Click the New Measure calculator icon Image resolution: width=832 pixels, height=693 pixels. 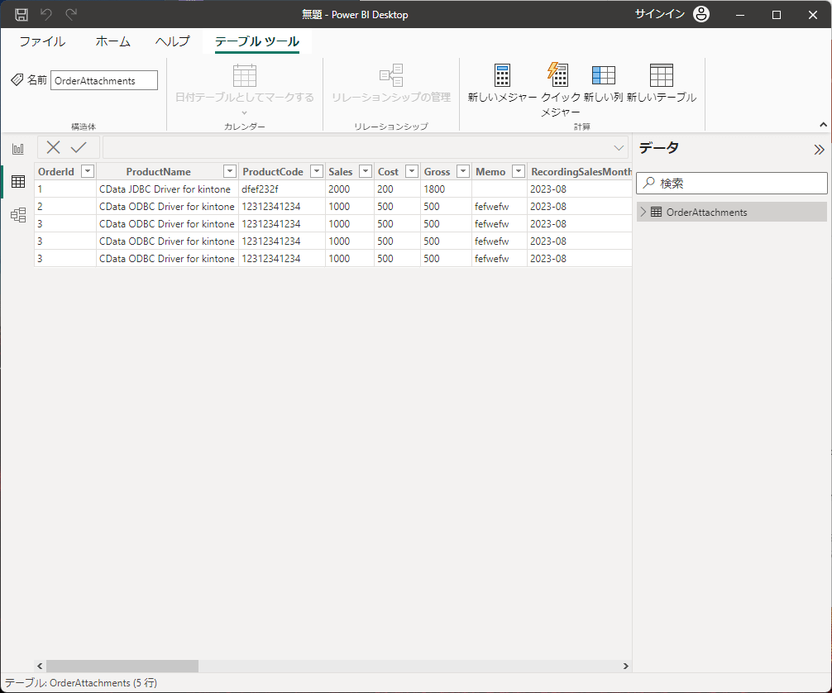(502, 75)
